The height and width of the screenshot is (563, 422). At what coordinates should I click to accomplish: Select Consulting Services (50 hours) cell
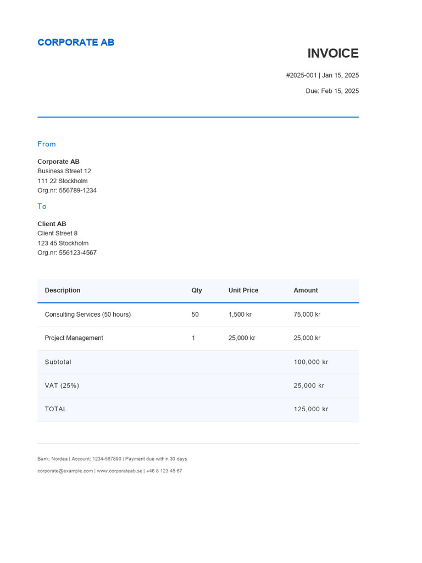click(87, 314)
